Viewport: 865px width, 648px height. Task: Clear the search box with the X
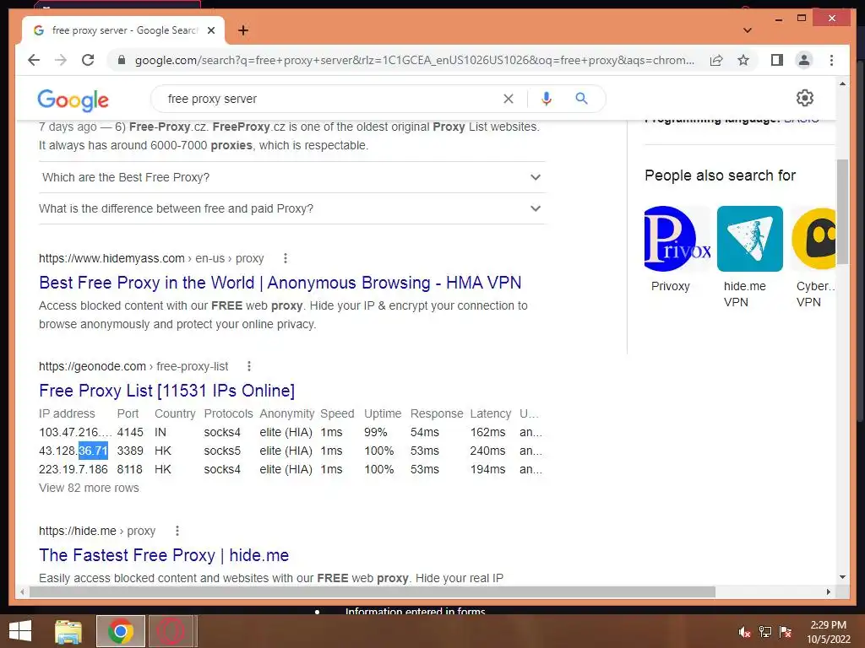(x=508, y=99)
